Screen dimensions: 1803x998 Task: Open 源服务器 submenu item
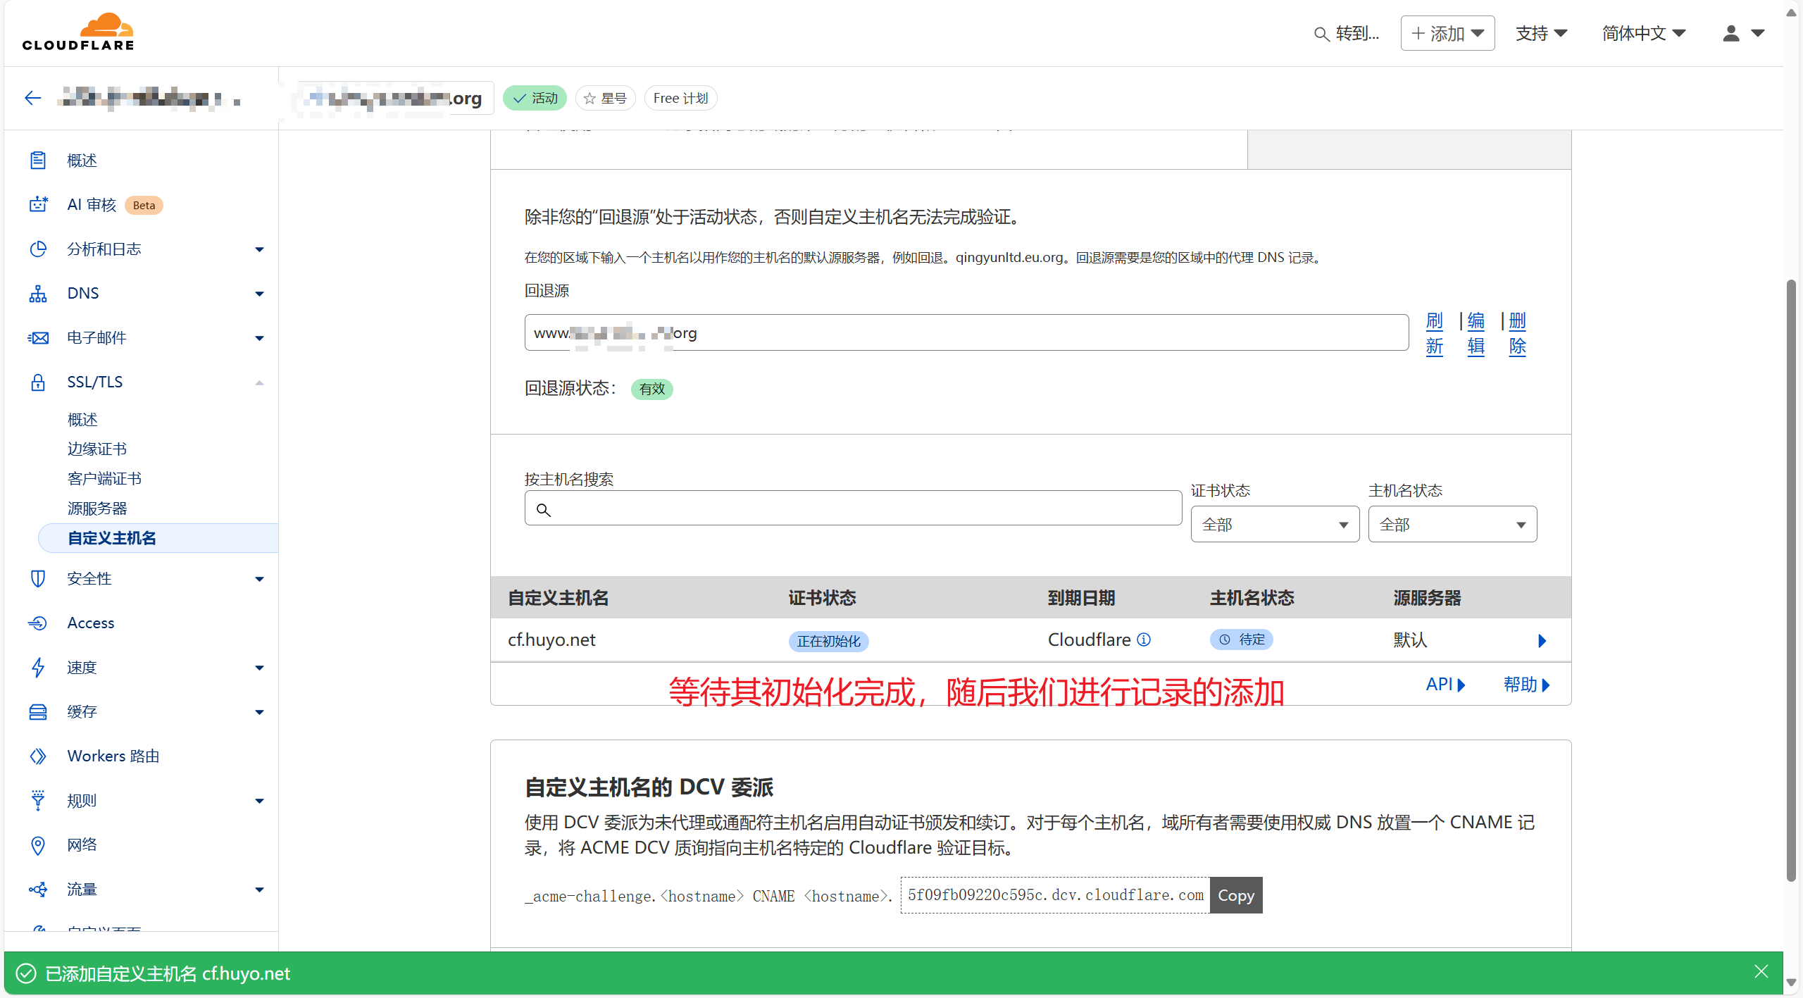(97, 509)
